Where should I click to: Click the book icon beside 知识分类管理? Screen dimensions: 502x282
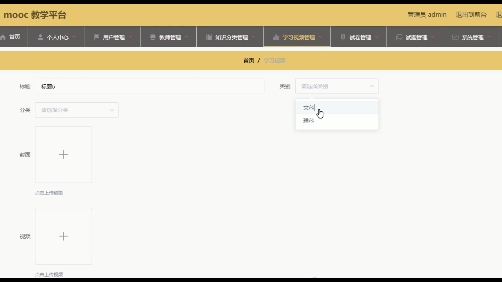[209, 37]
